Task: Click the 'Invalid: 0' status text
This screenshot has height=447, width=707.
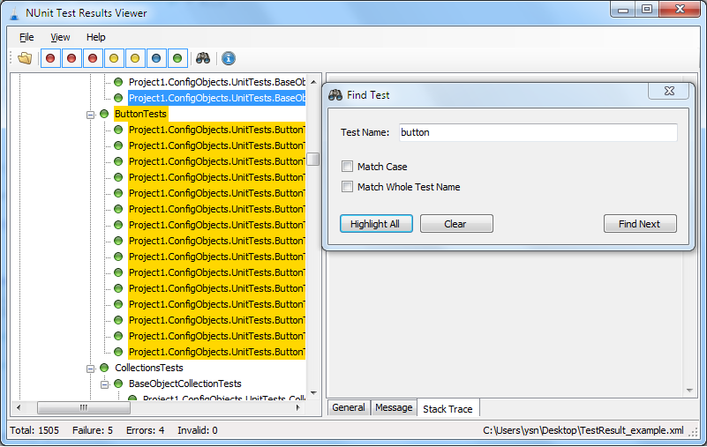Action: coord(198,430)
